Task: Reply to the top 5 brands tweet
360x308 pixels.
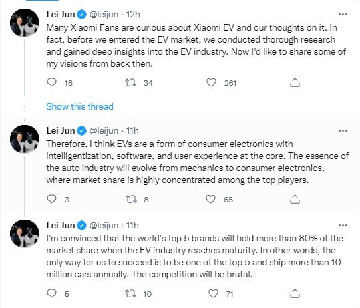Action: point(51,293)
